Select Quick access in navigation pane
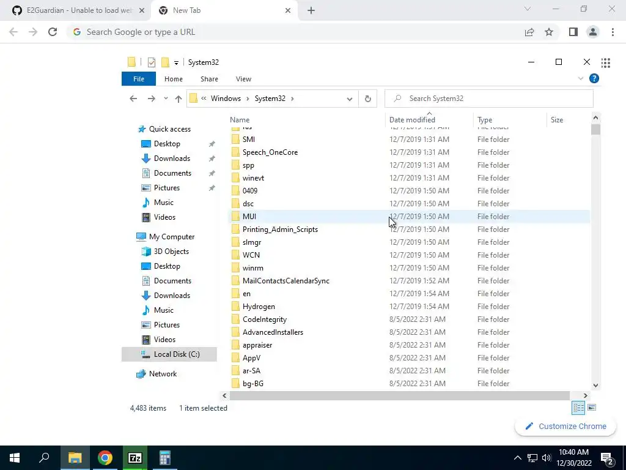The height and width of the screenshot is (470, 626). [x=170, y=129]
